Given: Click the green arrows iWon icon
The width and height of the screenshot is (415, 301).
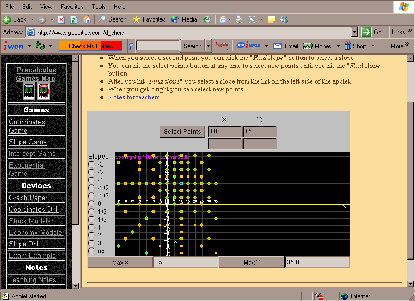Looking at the screenshot, I should 40,46.
